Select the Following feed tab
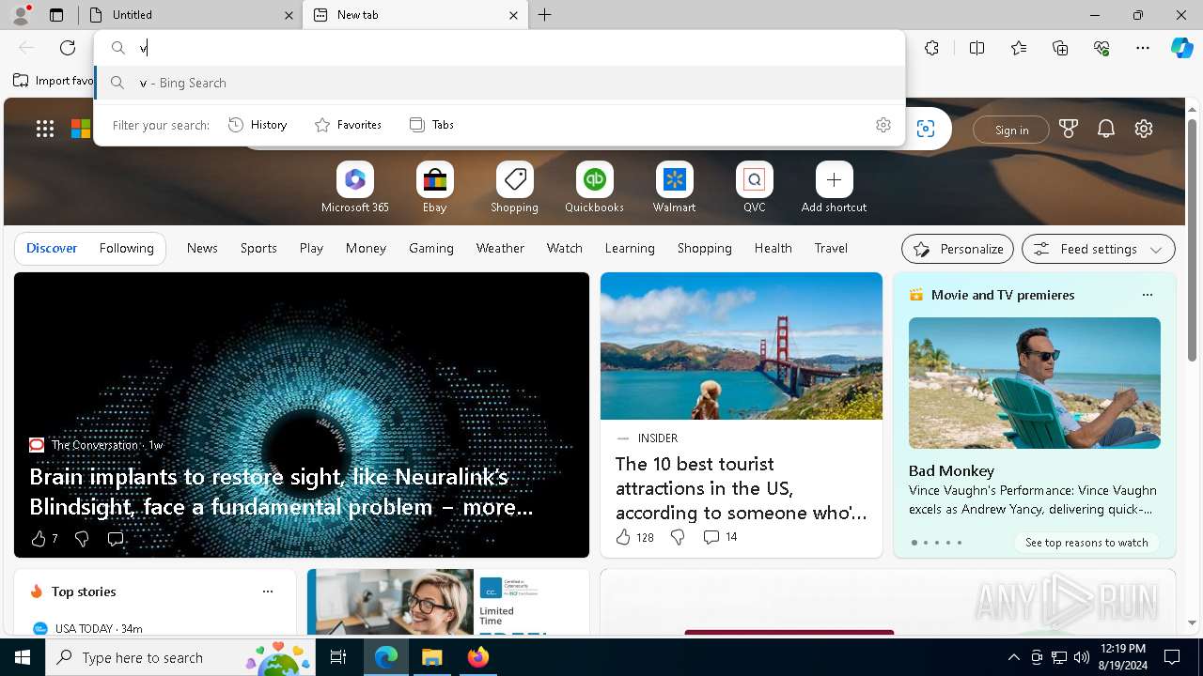Viewport: 1203px width, 676px height. point(126,248)
